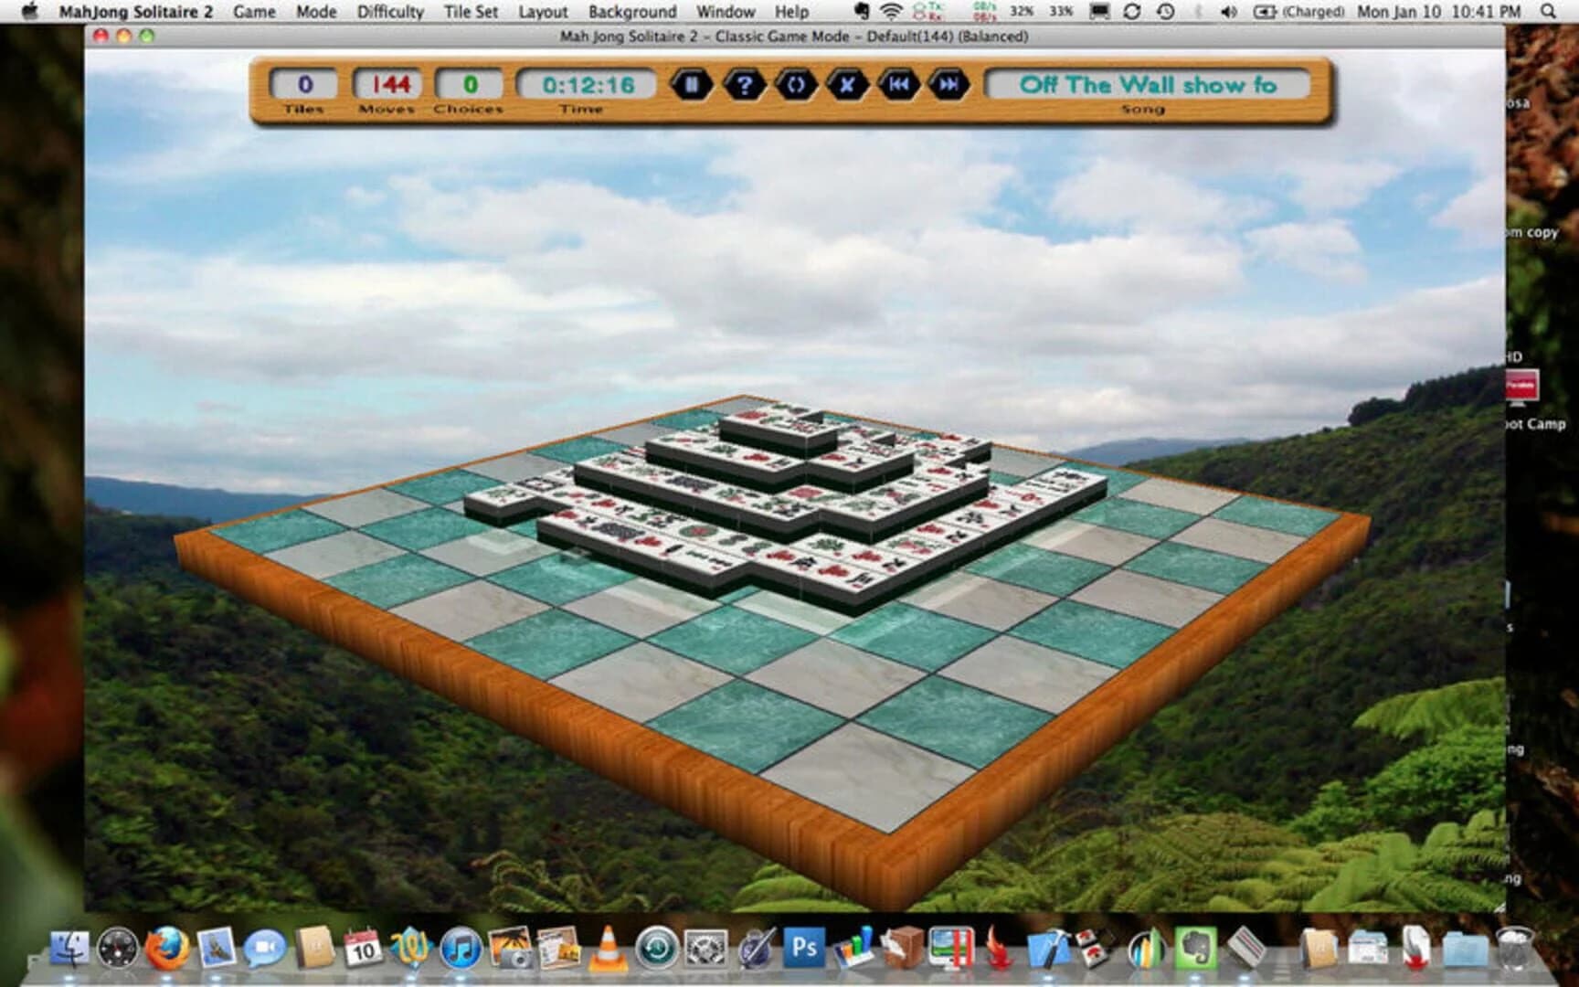
Task: Open the Difficulty menu
Action: [x=389, y=12]
